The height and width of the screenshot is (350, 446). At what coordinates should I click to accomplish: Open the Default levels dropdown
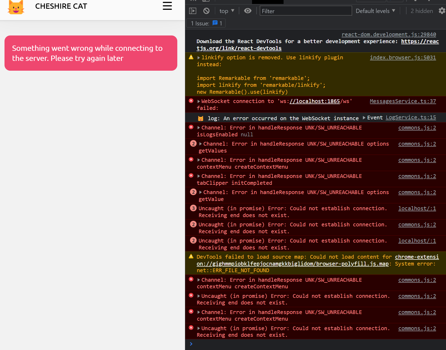(x=375, y=11)
